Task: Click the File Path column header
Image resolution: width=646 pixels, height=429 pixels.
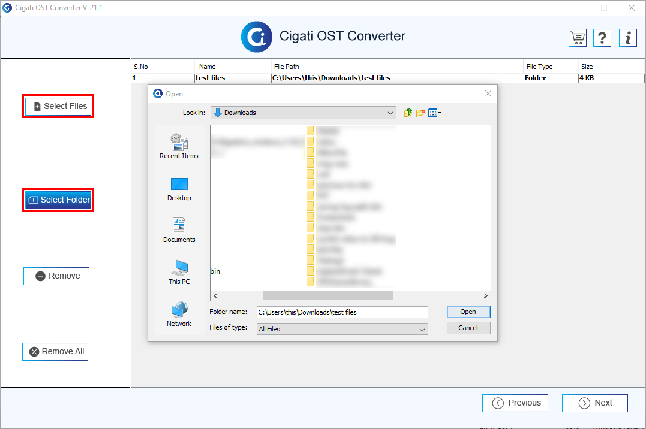Action: 397,67
